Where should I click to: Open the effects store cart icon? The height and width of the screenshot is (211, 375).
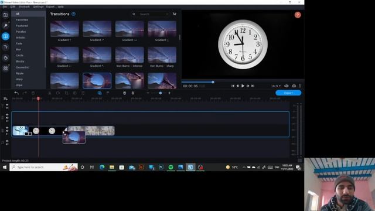(175, 14)
